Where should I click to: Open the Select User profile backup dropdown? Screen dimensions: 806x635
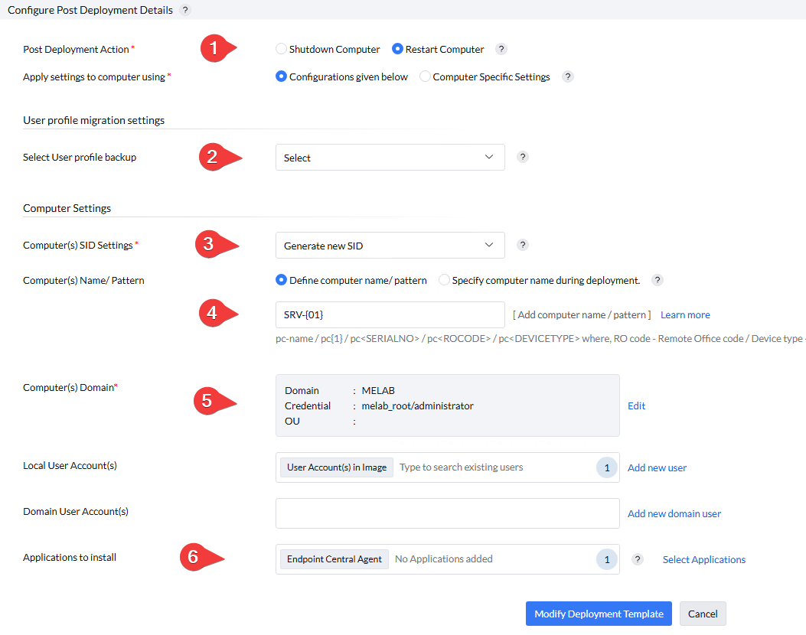click(390, 158)
